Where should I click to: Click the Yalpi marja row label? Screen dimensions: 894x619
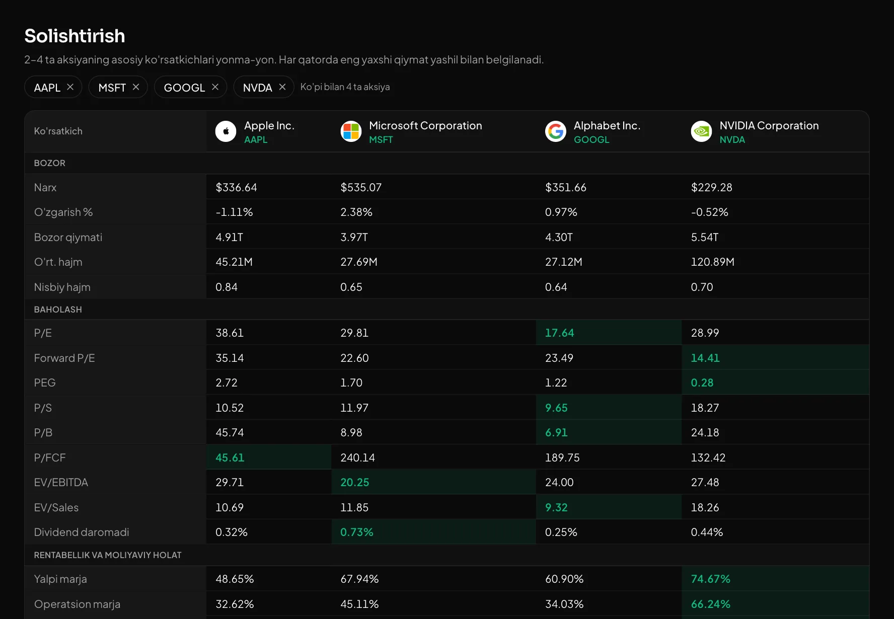tap(60, 579)
